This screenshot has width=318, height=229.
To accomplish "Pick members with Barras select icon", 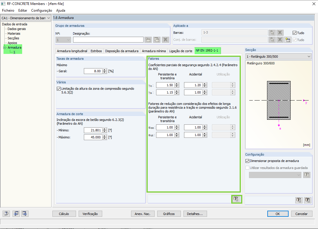I will pyautogui.click(x=272, y=33).
